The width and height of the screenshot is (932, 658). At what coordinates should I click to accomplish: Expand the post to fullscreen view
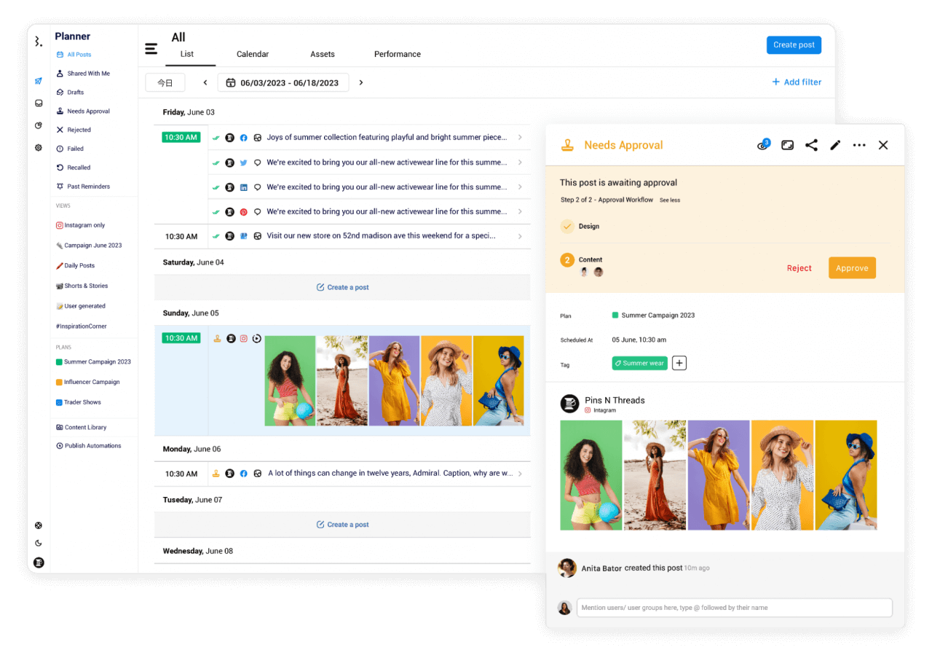coord(787,144)
